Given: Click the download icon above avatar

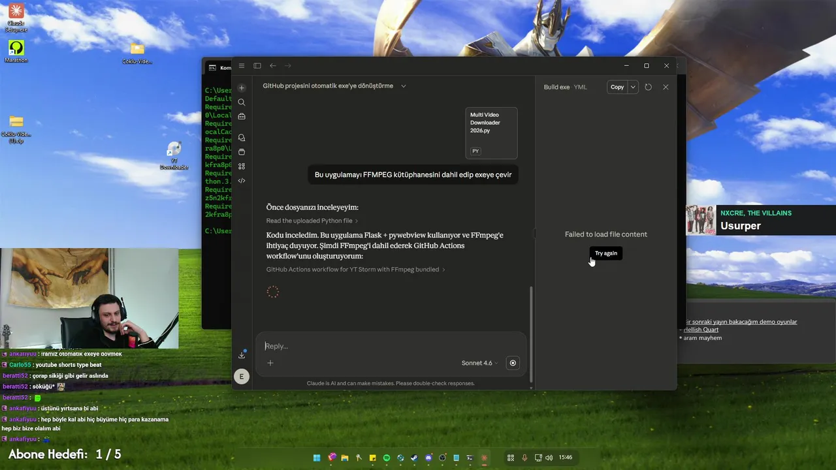Looking at the screenshot, I should (242, 354).
